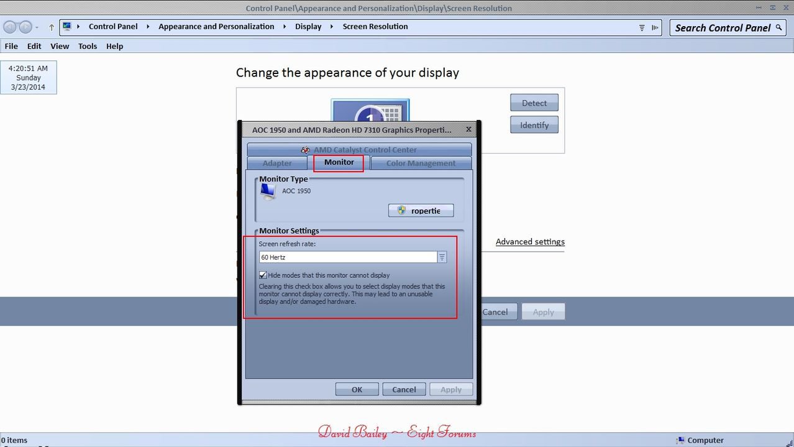Expand the chevron before Control Panel breadcrumb
This screenshot has height=447, width=794.
tap(80, 27)
